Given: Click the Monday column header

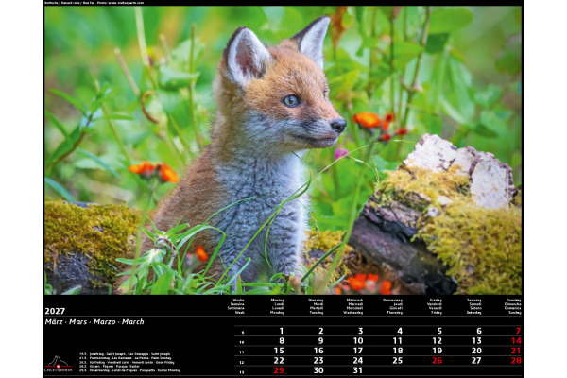Looking at the screenshot, I should point(277,306).
